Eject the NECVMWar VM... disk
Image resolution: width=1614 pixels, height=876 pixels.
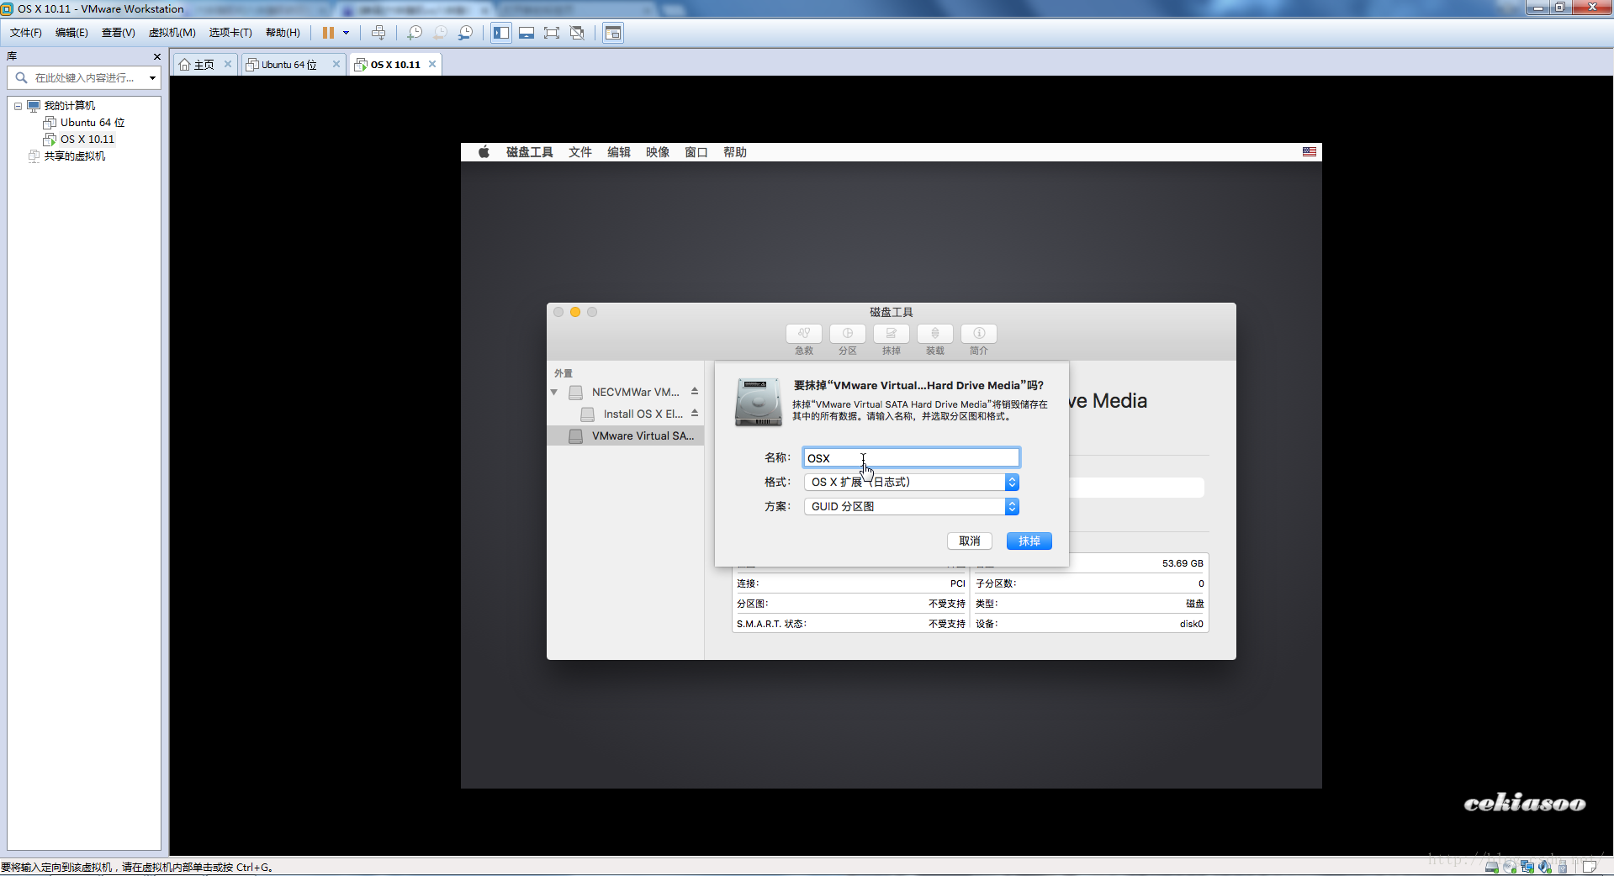click(695, 392)
